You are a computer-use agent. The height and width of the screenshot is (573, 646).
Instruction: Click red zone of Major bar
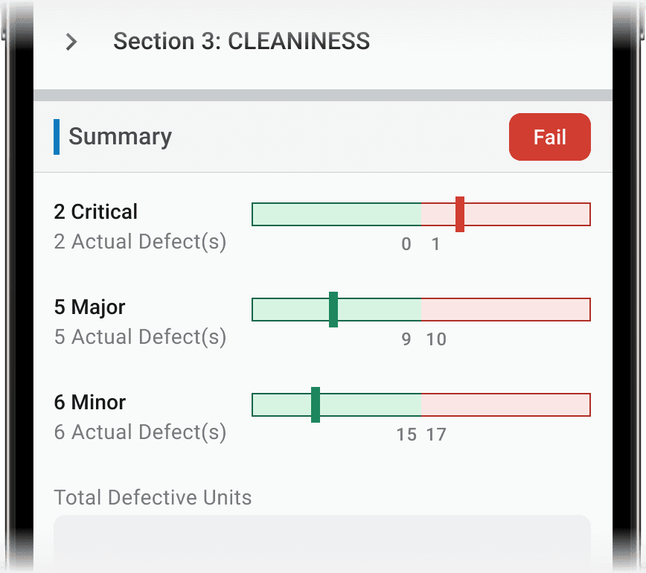506,310
